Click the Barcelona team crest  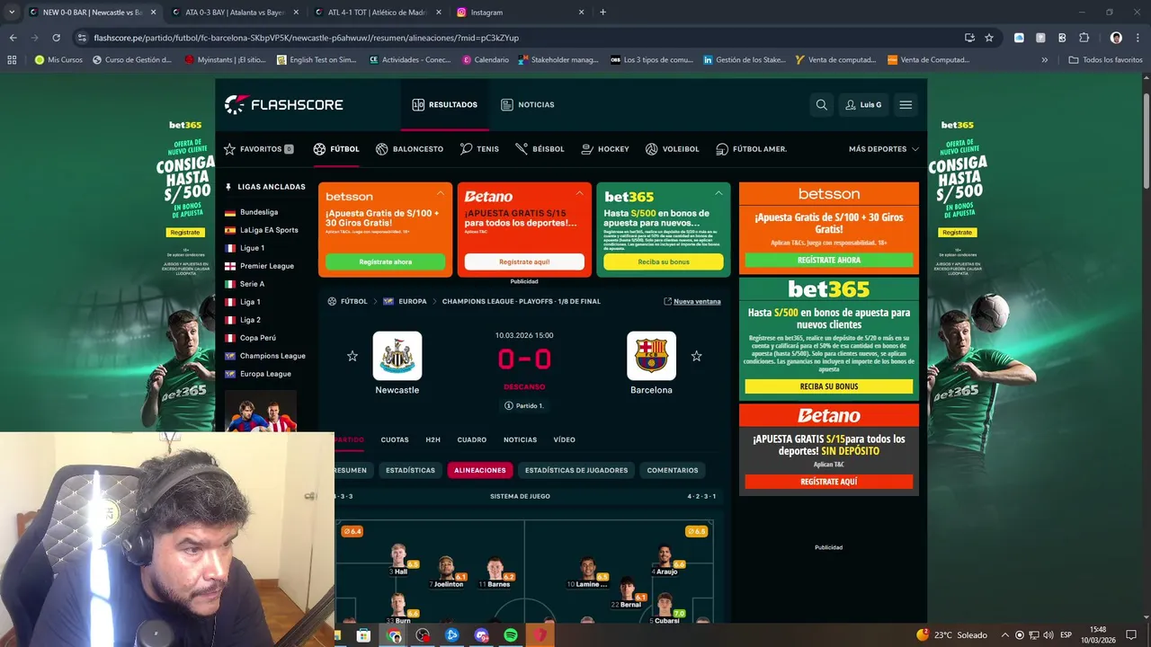[x=651, y=356]
